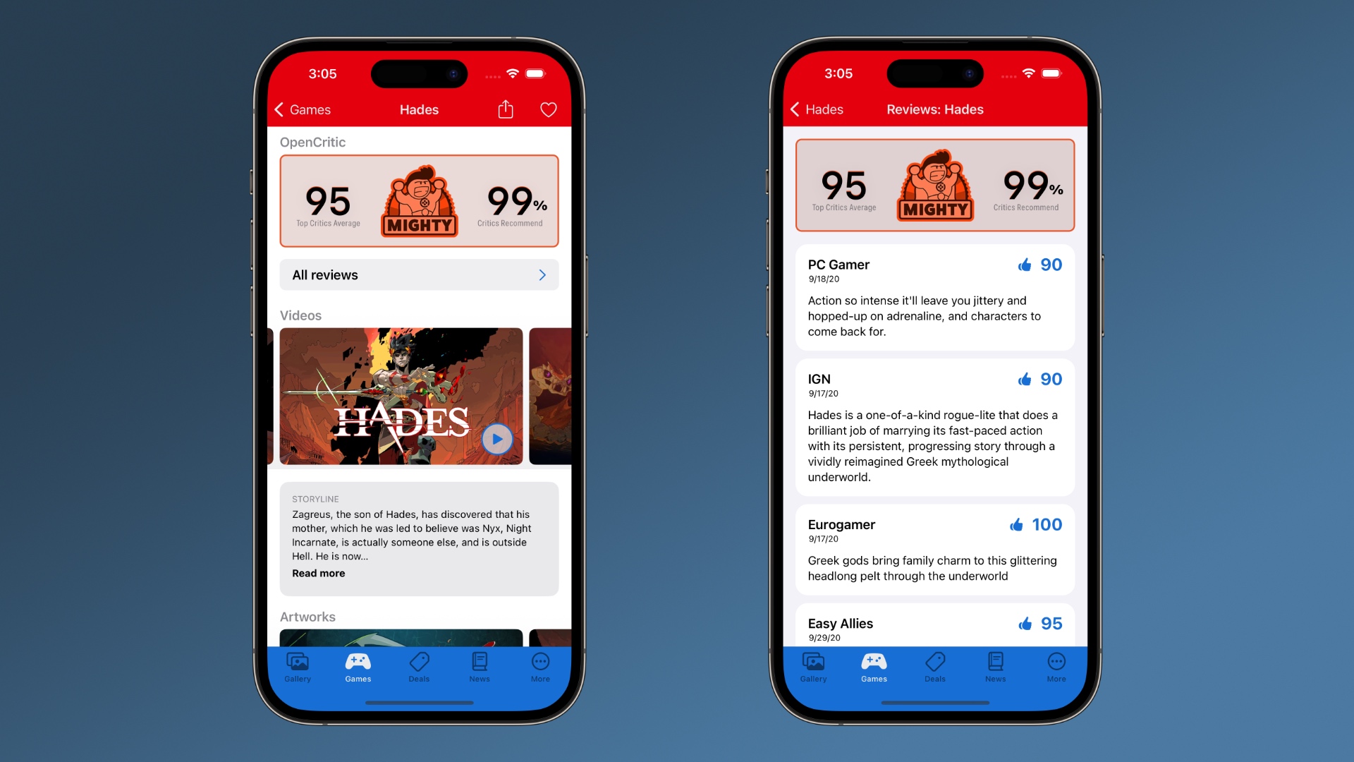Play the Hades video thumbnail
The height and width of the screenshot is (762, 1354).
point(497,439)
